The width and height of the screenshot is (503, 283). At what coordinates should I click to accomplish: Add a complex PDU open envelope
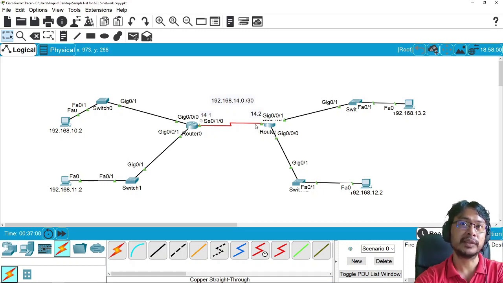tap(147, 37)
